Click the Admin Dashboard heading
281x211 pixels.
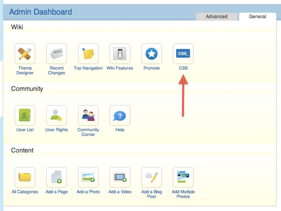point(41,12)
